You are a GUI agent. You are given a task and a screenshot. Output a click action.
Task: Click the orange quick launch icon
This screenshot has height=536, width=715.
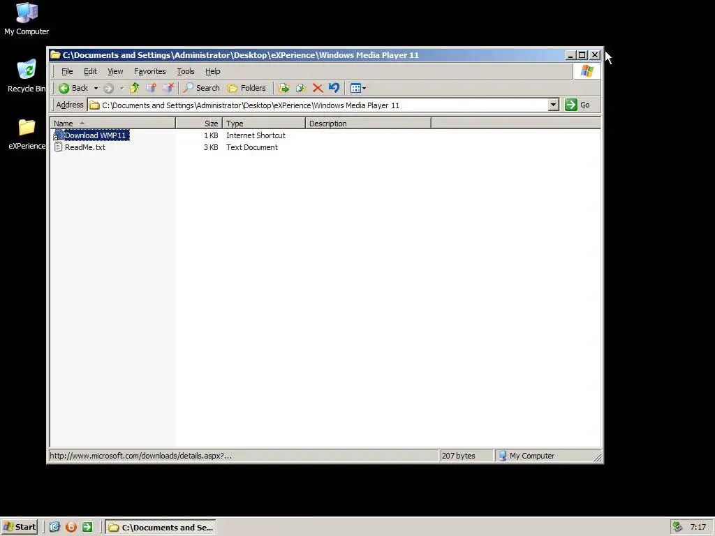(x=71, y=527)
